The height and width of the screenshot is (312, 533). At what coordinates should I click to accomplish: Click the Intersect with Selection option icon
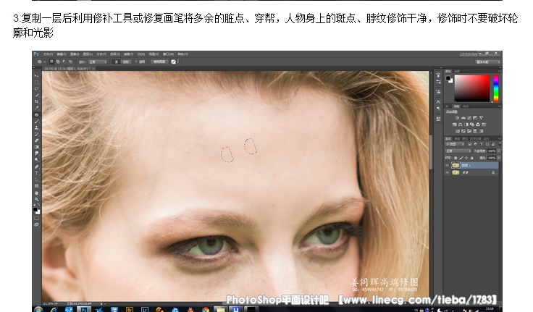coord(70,62)
